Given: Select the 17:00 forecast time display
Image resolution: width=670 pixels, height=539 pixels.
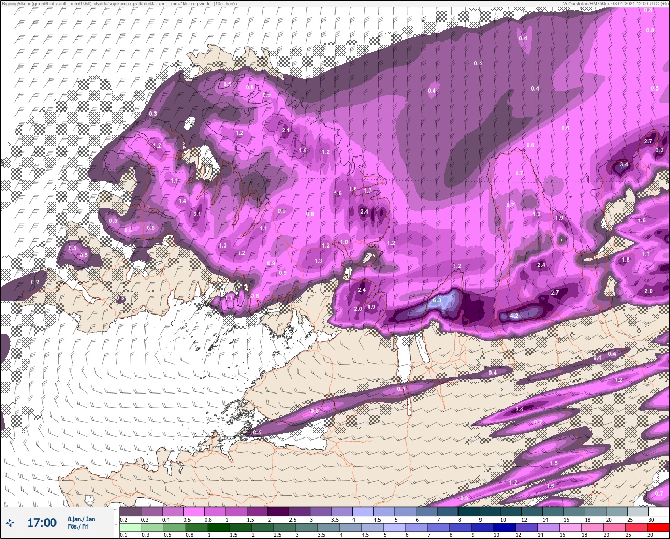Looking at the screenshot, I should 42,522.
